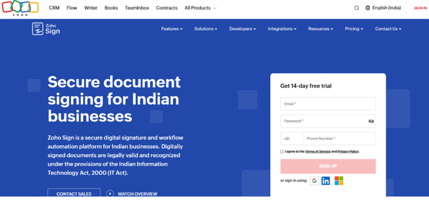This screenshot has height=214, width=429.
Task: Focus the Password input field
Action: 328,121
